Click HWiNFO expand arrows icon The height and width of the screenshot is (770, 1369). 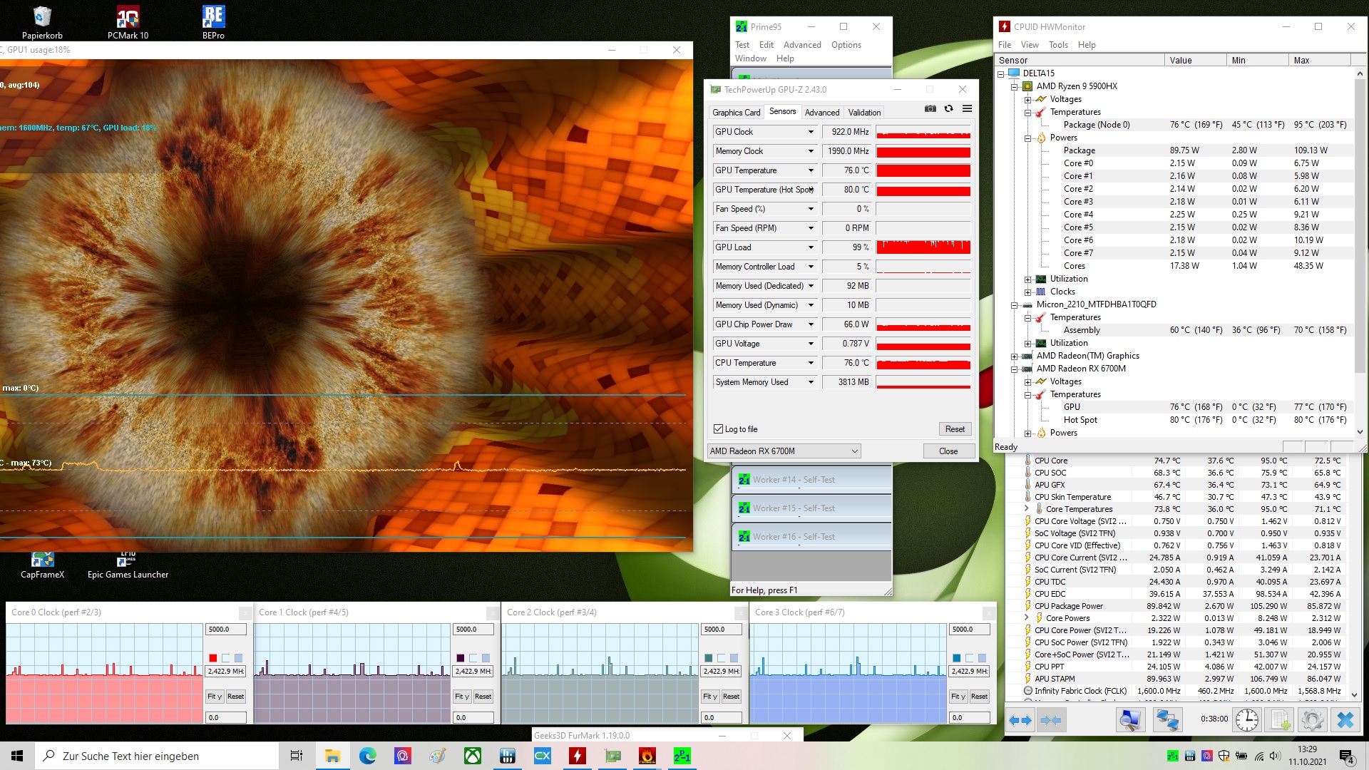tap(1020, 720)
